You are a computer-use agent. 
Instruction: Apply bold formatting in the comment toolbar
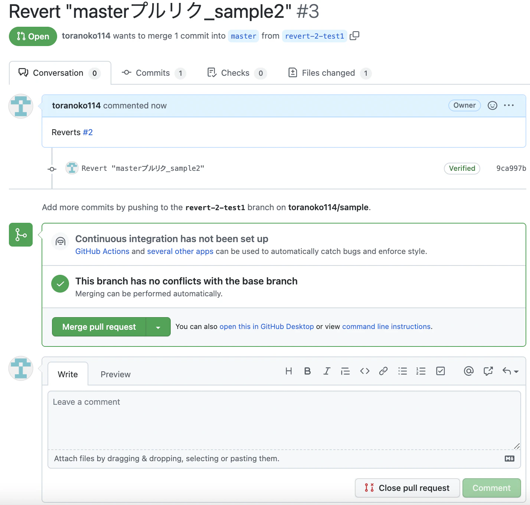point(307,371)
